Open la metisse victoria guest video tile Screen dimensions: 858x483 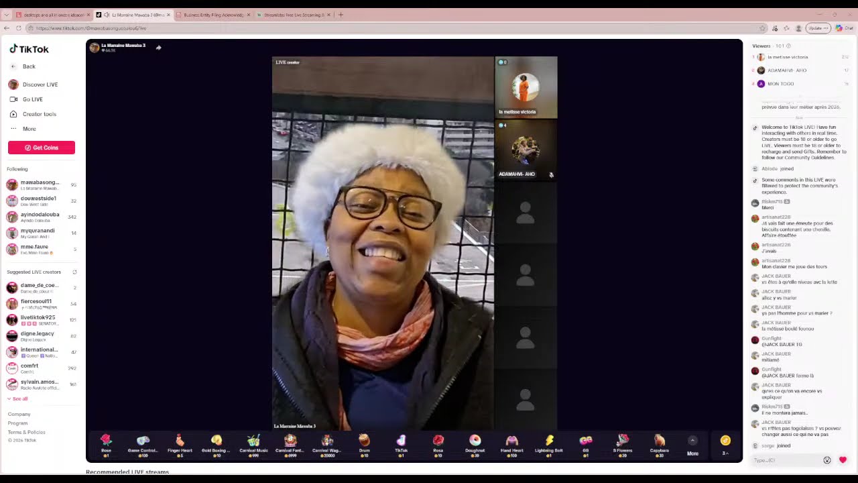[x=526, y=87]
